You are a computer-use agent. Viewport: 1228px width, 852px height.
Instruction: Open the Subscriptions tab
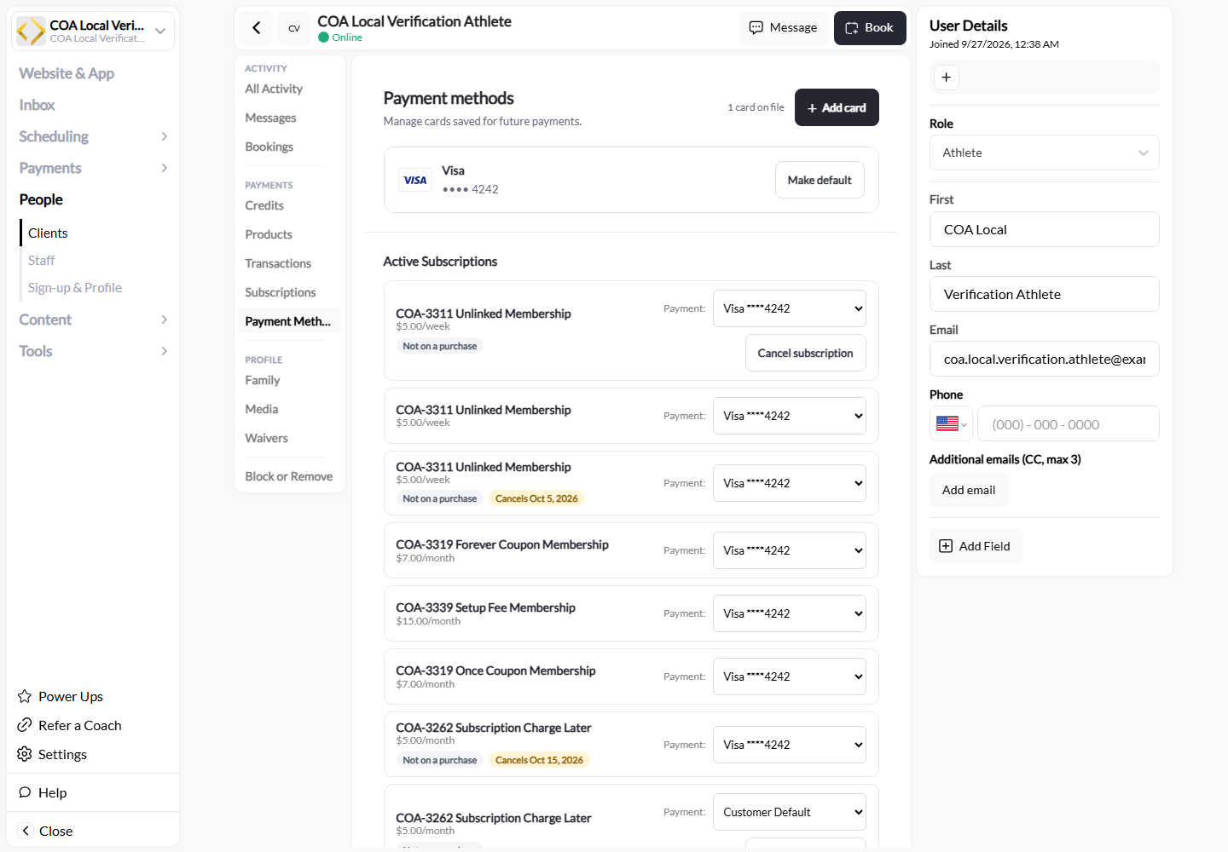pos(281,292)
